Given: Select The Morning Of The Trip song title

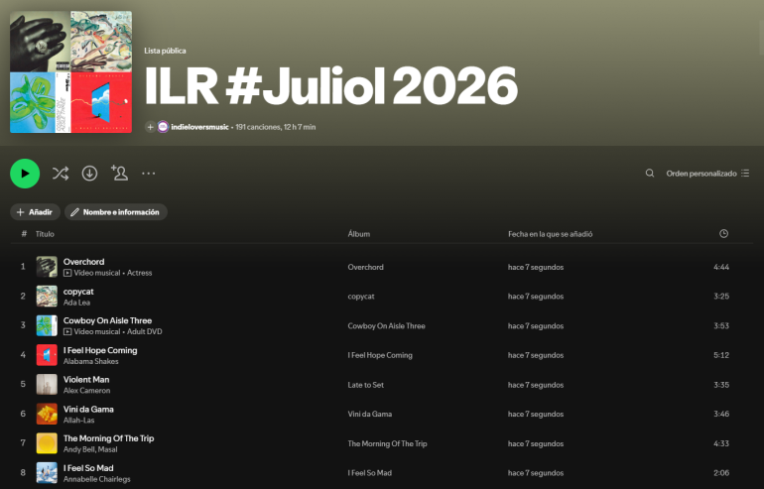Looking at the screenshot, I should (x=109, y=438).
